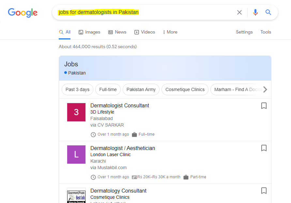The height and width of the screenshot is (203, 291).
Task: Filter jobs by Cosmetique Clinics chip
Action: coord(185,89)
